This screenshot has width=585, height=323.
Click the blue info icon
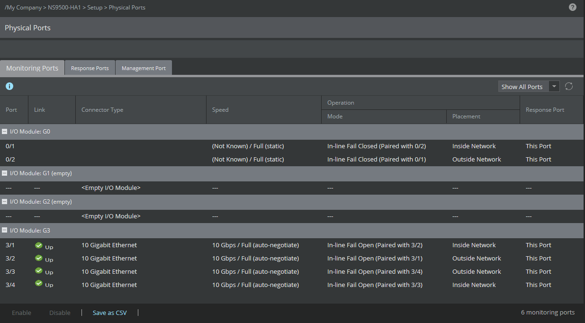pos(9,86)
